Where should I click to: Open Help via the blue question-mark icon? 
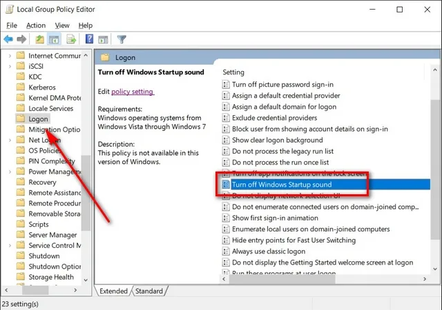(x=89, y=39)
